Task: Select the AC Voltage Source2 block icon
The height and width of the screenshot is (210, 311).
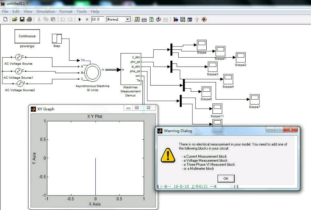Action: coord(20,84)
